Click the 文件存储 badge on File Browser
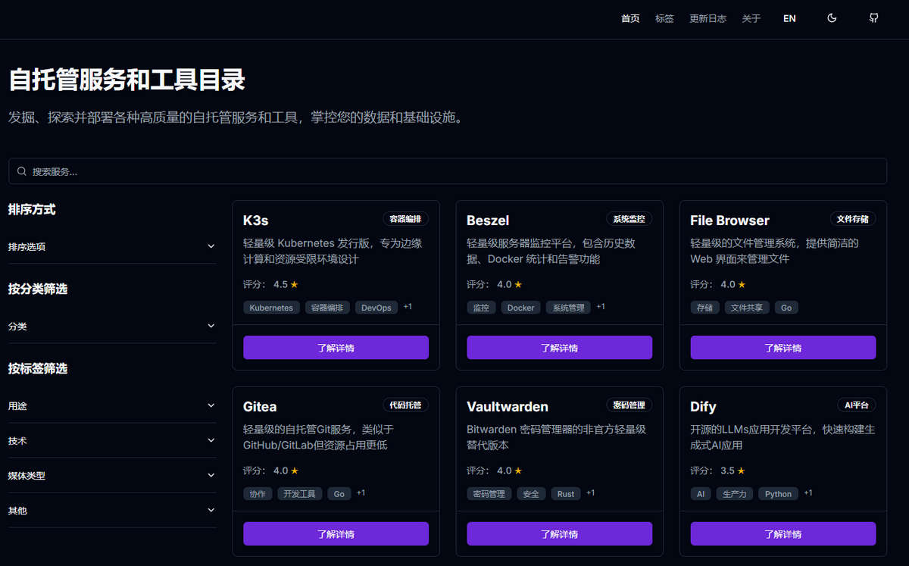This screenshot has height=566, width=909. 852,219
